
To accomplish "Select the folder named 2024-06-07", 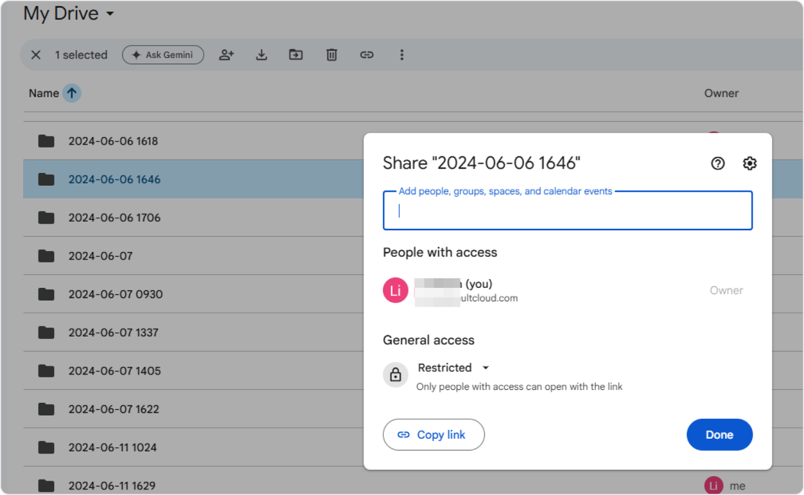I will coord(100,256).
